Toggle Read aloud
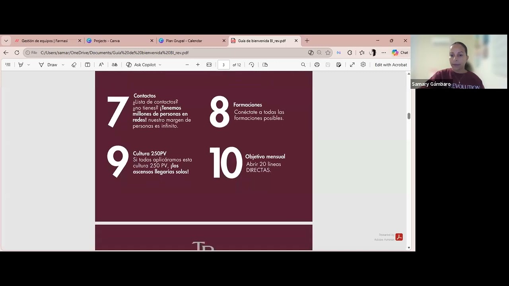The width and height of the screenshot is (509, 286). [101, 65]
